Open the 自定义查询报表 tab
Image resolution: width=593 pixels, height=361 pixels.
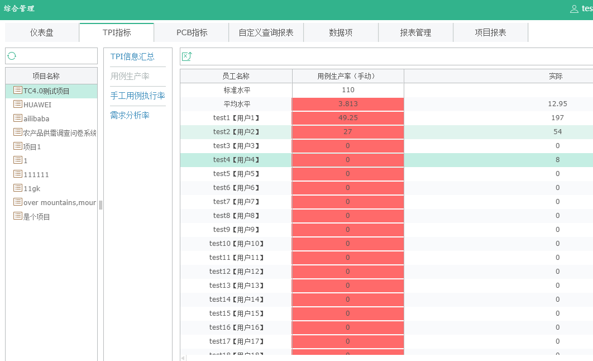[266, 32]
